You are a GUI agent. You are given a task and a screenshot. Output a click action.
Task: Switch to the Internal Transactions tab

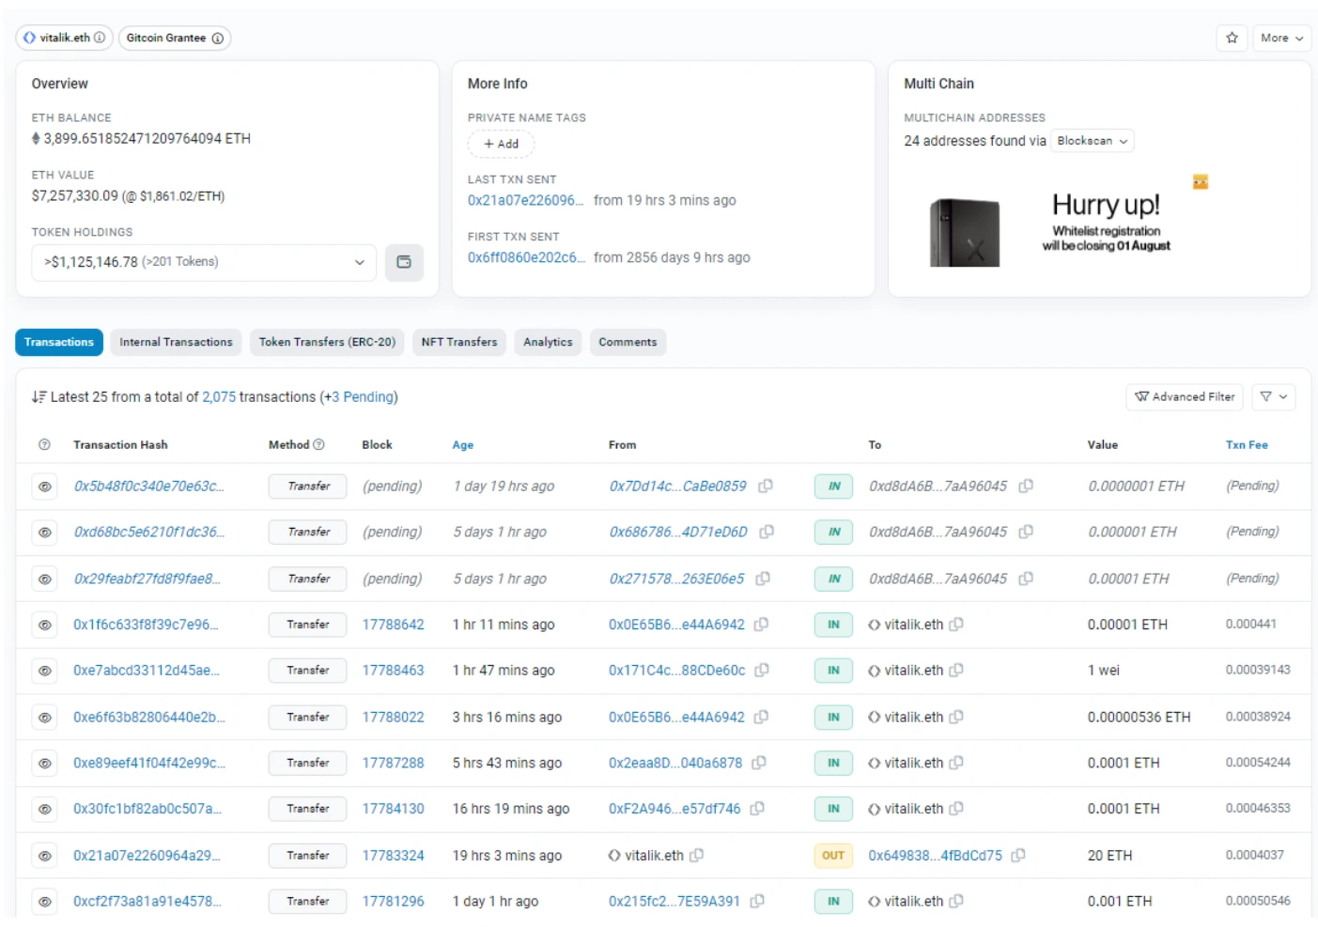[176, 343]
